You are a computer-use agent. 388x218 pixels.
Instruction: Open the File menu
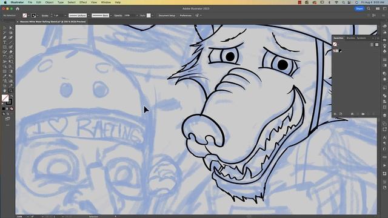[30, 2]
